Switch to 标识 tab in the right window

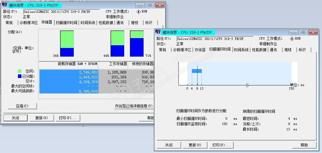(302, 50)
